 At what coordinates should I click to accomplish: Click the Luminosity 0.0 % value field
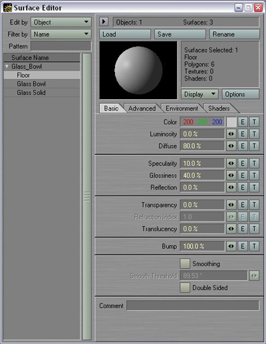tap(202, 134)
